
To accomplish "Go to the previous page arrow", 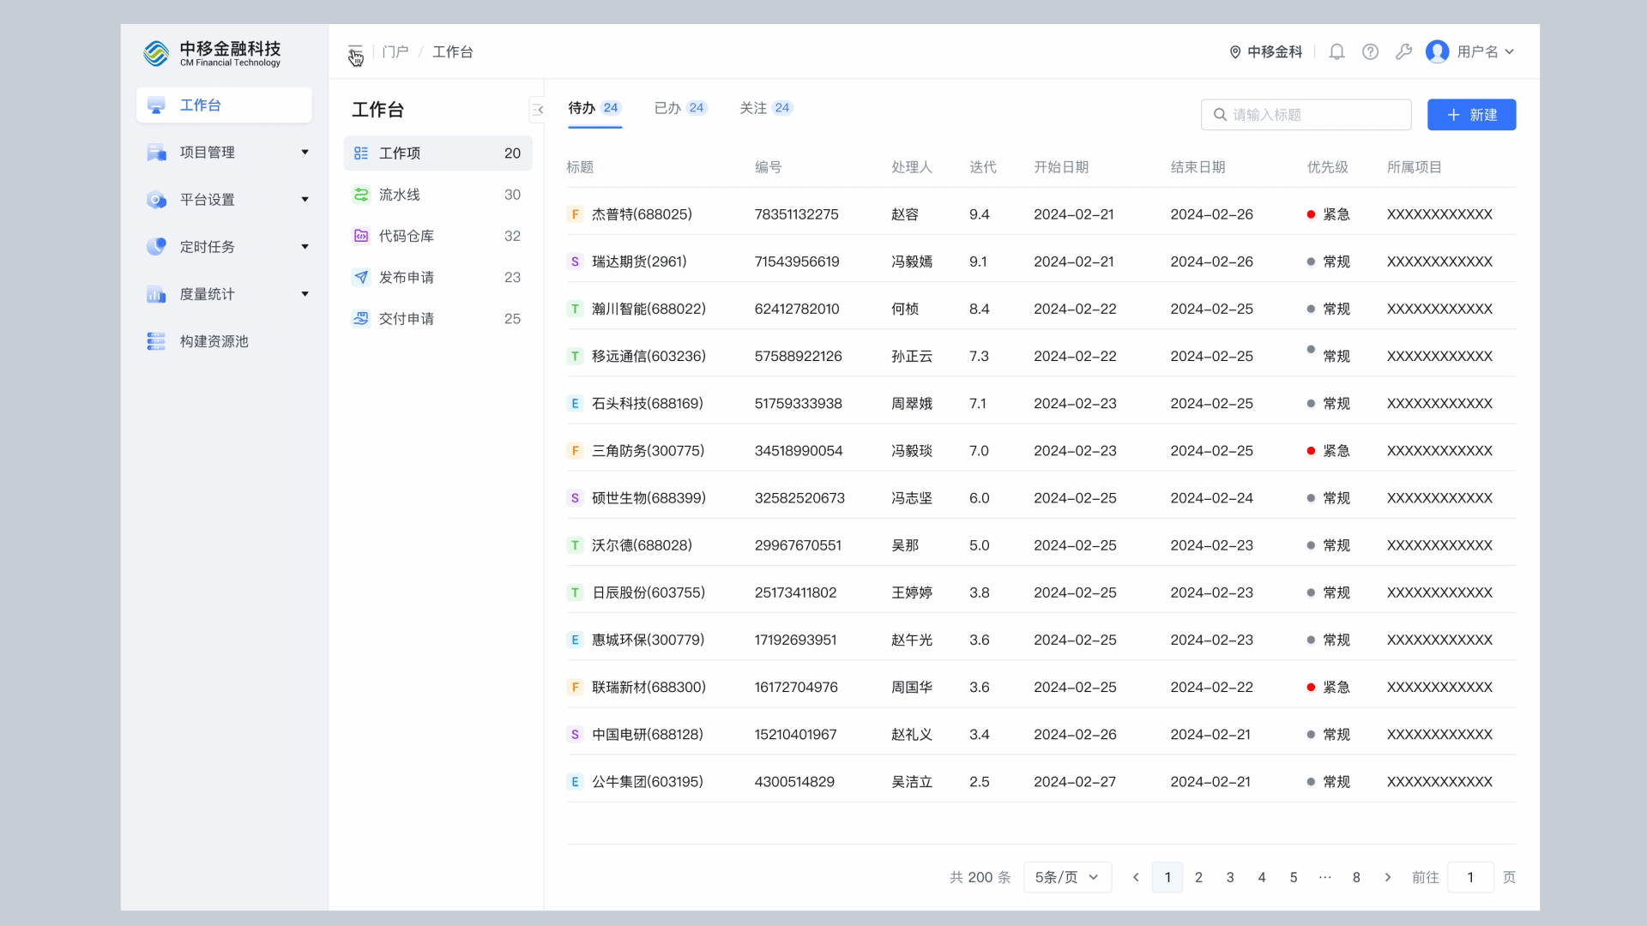I will click(x=1136, y=877).
